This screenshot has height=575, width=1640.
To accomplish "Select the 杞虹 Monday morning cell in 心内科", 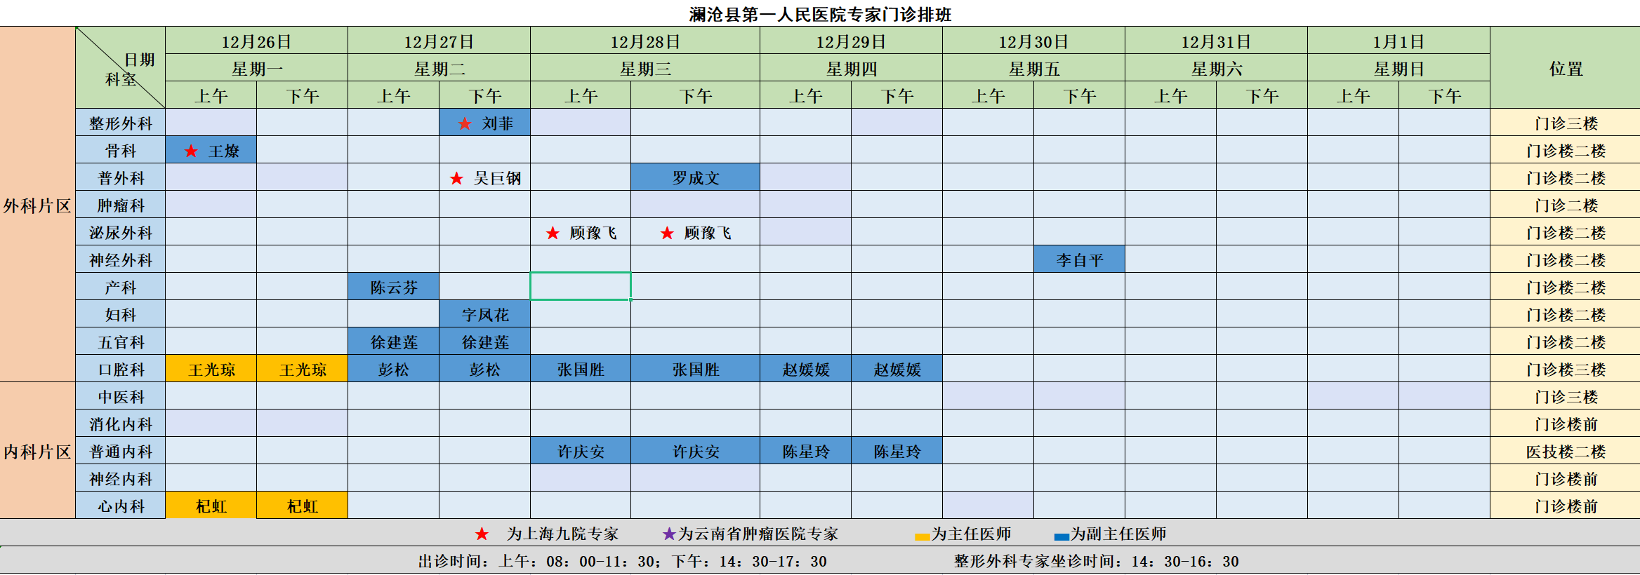I will pos(211,506).
